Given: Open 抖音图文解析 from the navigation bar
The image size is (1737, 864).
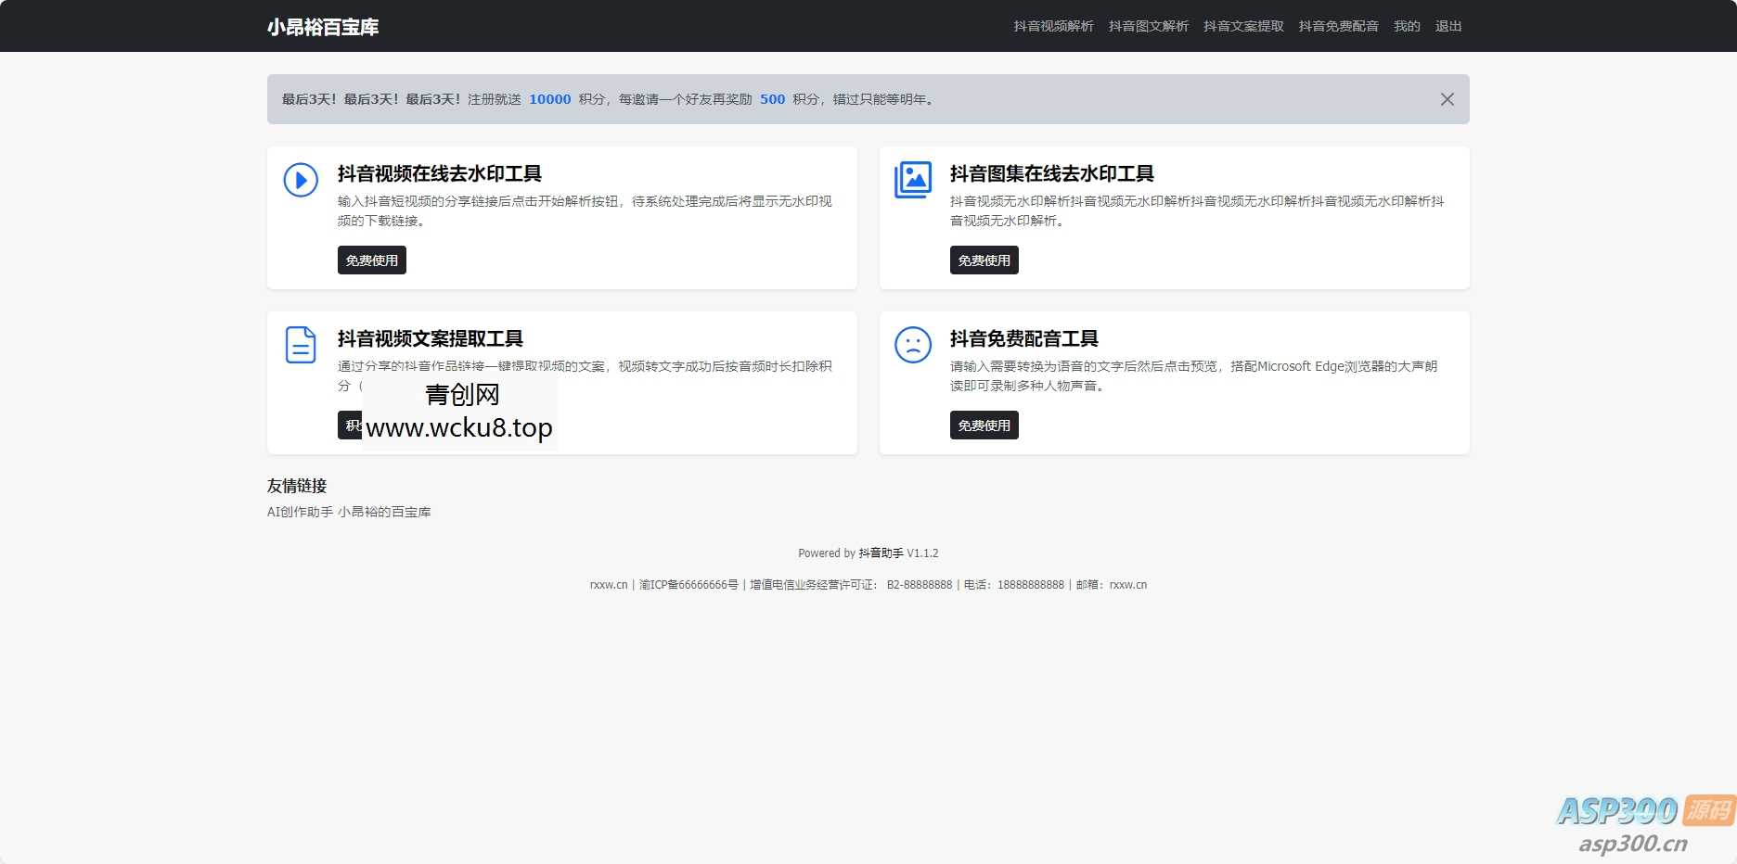Looking at the screenshot, I should click(x=1148, y=26).
